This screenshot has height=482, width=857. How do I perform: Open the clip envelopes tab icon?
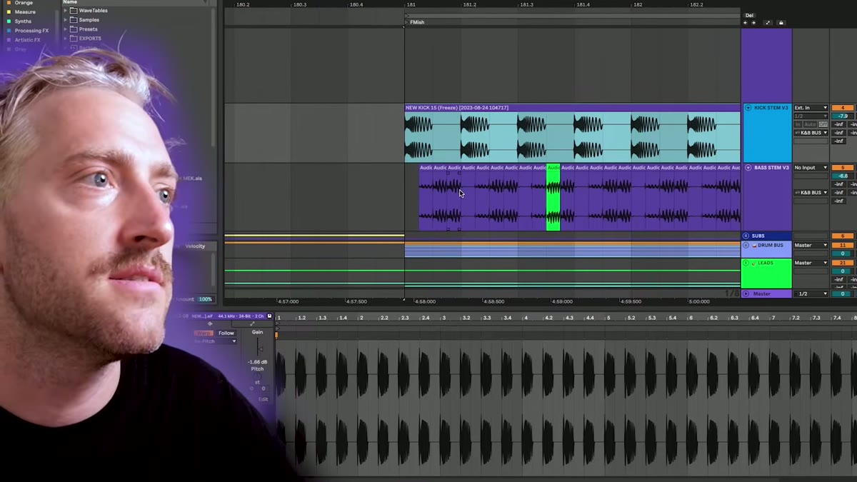pos(252,324)
